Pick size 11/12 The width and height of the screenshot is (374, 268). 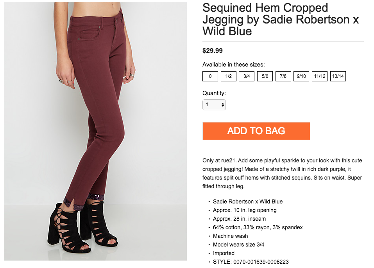[x=320, y=76]
